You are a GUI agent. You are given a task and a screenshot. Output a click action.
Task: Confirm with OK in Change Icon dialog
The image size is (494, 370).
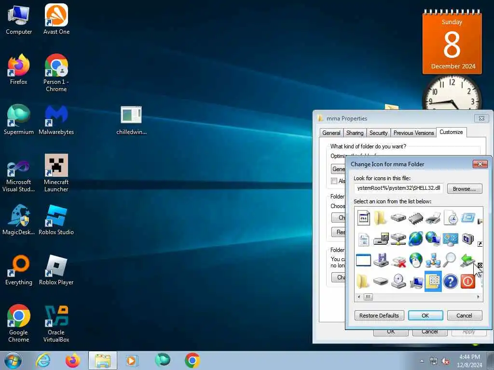pos(425,315)
